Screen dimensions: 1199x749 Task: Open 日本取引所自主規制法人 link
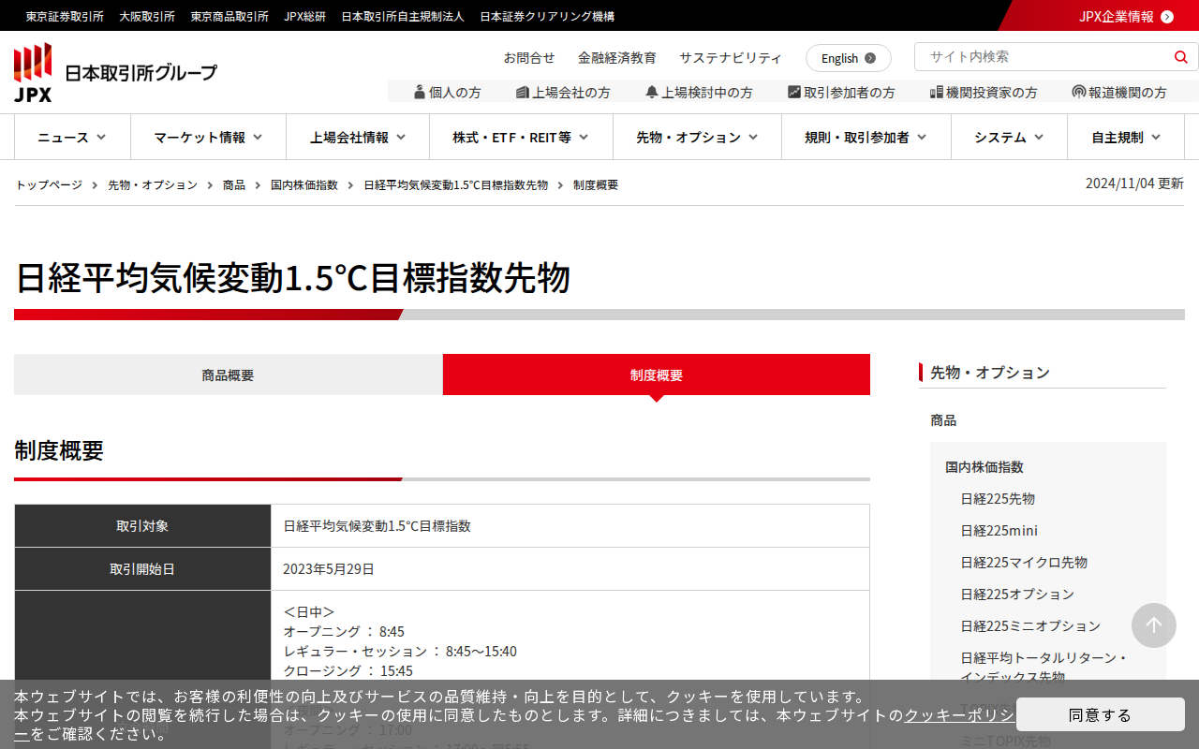click(403, 16)
